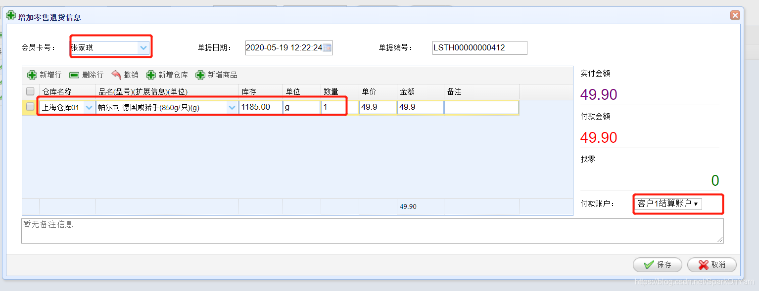759x291 pixels.
Task: Click the plus icon for 新增商品
Action: pos(200,75)
